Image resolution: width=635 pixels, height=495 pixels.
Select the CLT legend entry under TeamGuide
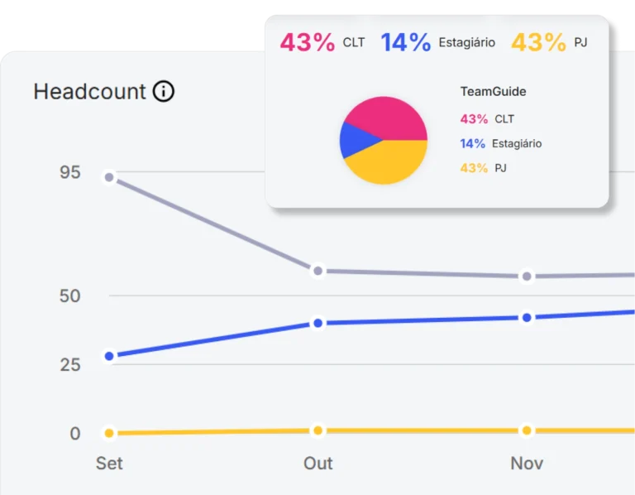487,119
